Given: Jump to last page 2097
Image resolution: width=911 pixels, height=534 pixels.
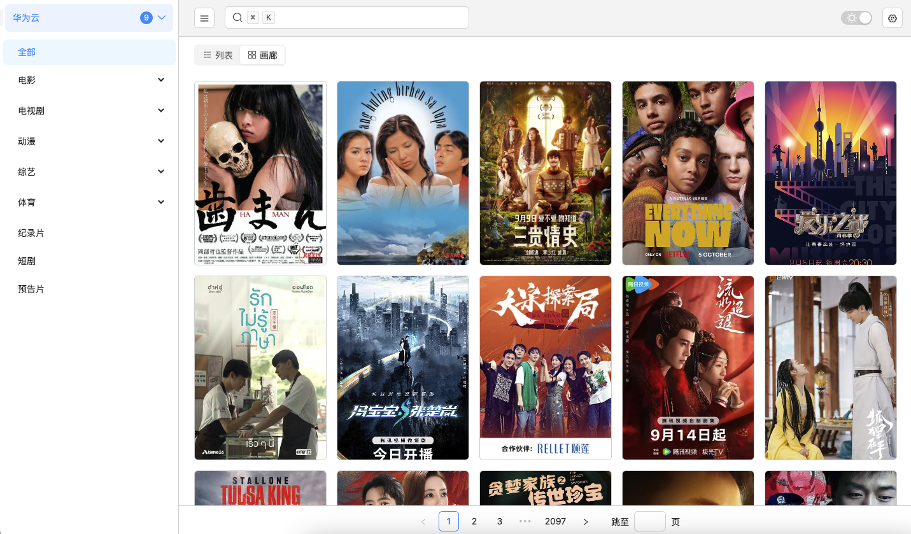Looking at the screenshot, I should pyautogui.click(x=555, y=521).
